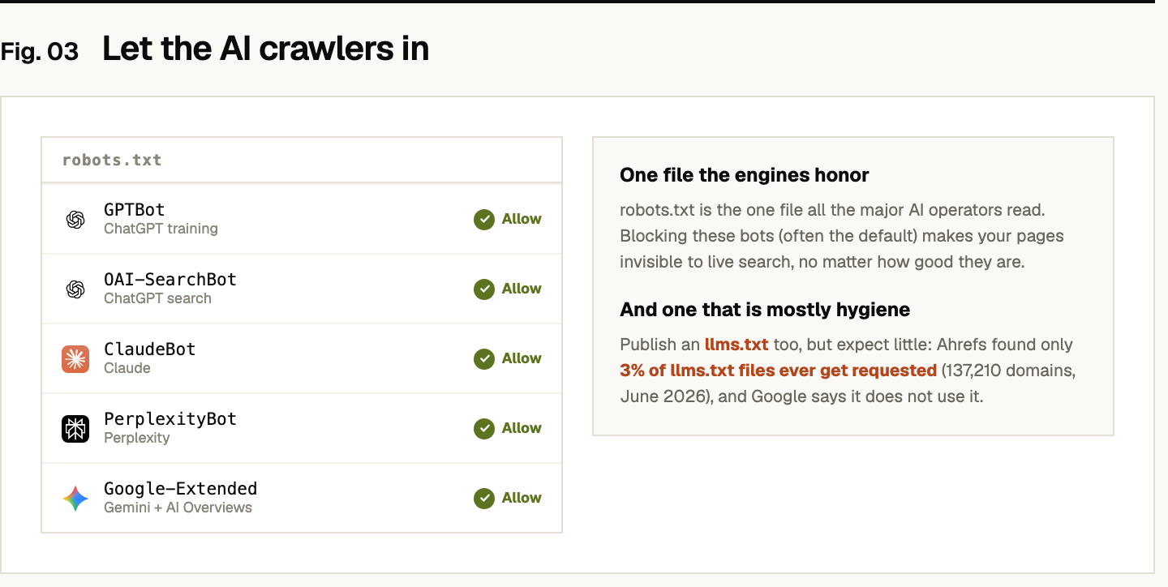Click the 'Fig. 03' figure label
This screenshot has width=1168, height=587.
[x=40, y=52]
